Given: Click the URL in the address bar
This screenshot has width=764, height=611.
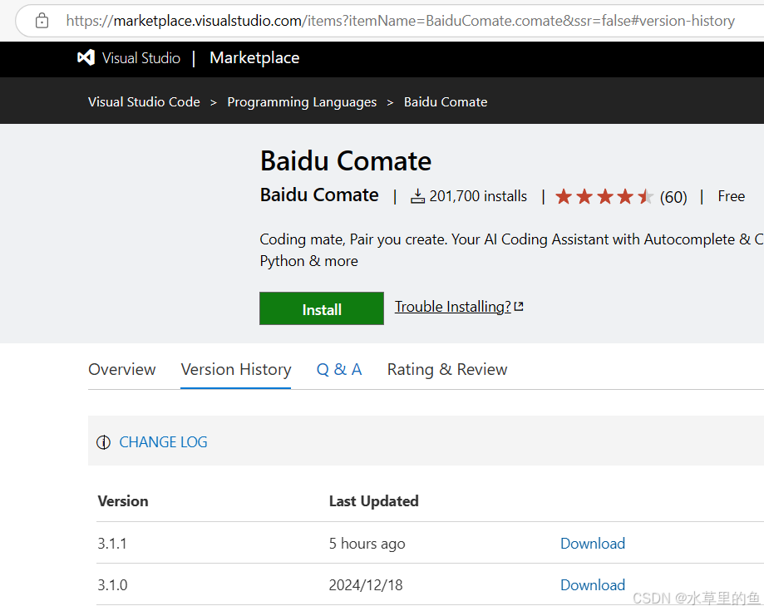Looking at the screenshot, I should click(400, 21).
